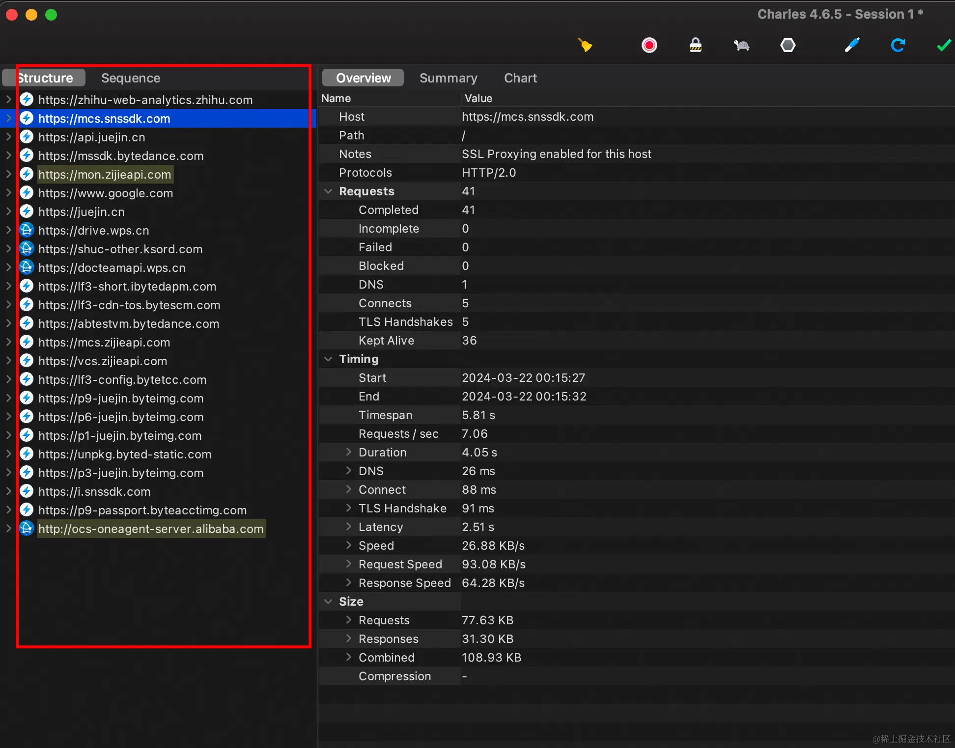Expand the Combined size row

pyautogui.click(x=348, y=657)
